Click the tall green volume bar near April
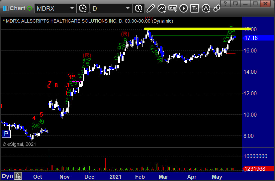Image resolution: width=275 pixels, height=181 pixels. [x=181, y=165]
